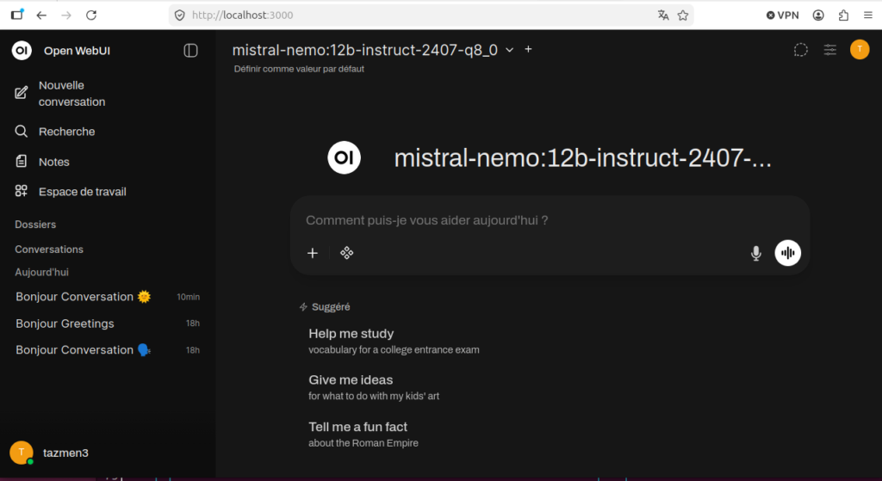The image size is (882, 481).
Task: Collapse the Conversations section
Action: [x=49, y=250]
